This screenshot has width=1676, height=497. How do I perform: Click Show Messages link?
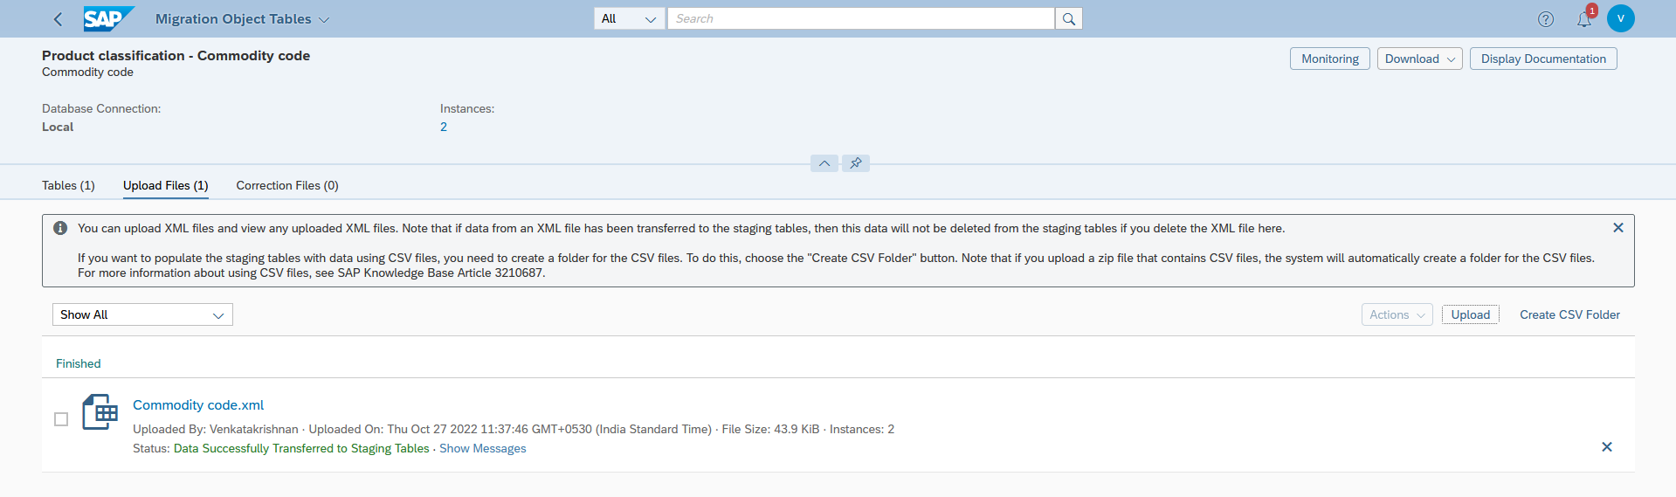pyautogui.click(x=483, y=448)
